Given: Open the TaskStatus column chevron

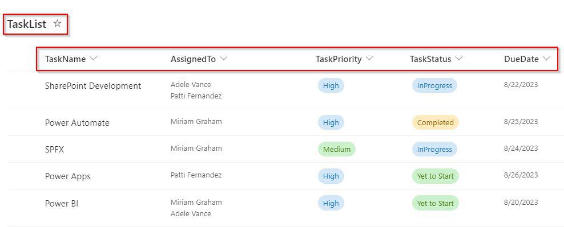Looking at the screenshot, I should [458, 59].
